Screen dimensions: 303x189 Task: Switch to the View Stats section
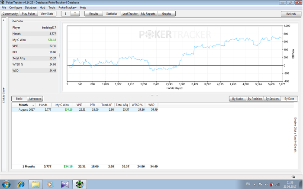(47, 14)
